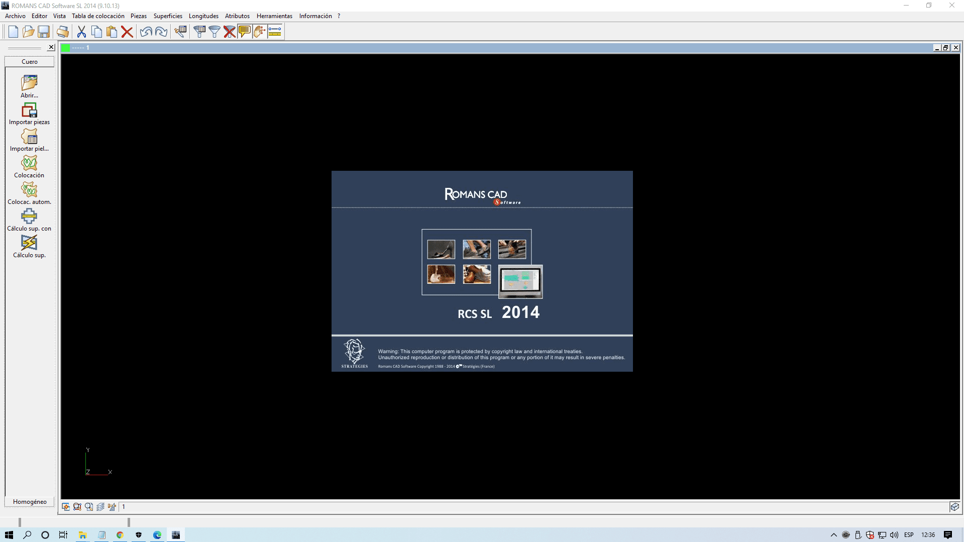Start Colocac. autom. automatic placement
This screenshot has width=964, height=542.
[x=29, y=190]
